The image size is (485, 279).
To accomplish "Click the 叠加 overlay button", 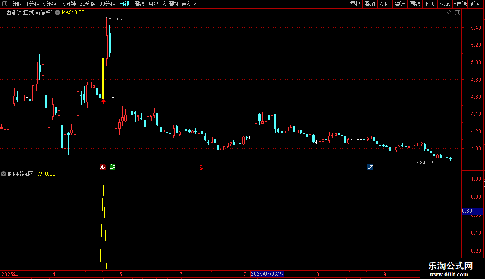I will 370,4.
